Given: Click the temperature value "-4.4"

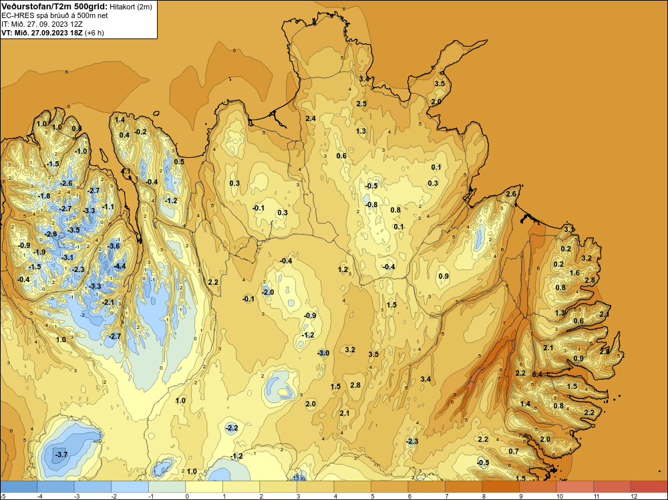Looking at the screenshot, I should (120, 267).
